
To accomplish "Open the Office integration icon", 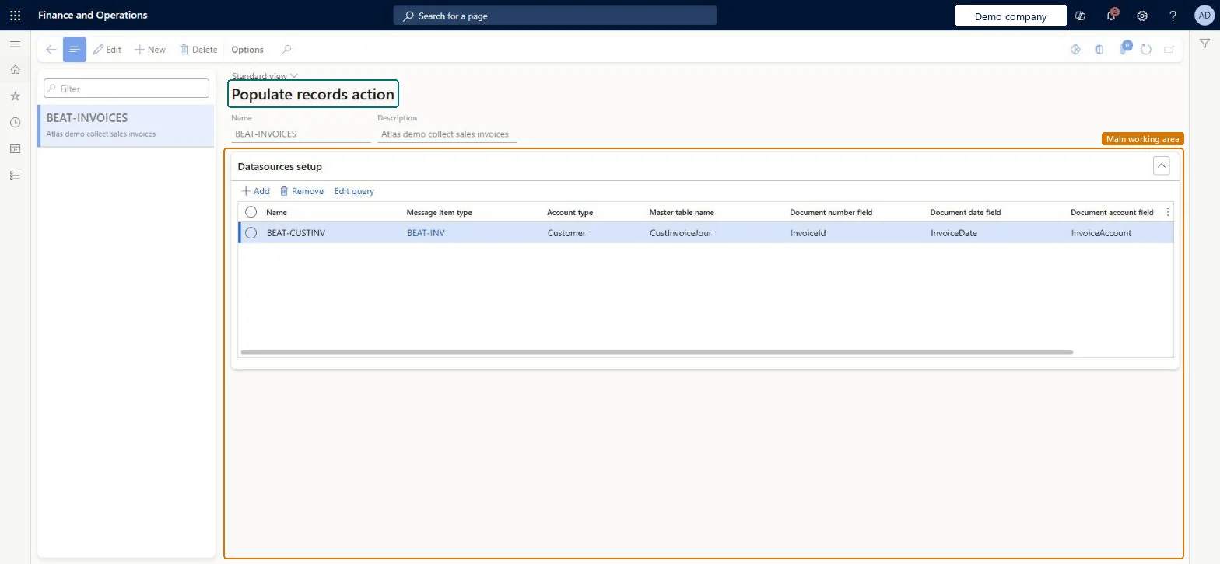I will pos(1099,50).
